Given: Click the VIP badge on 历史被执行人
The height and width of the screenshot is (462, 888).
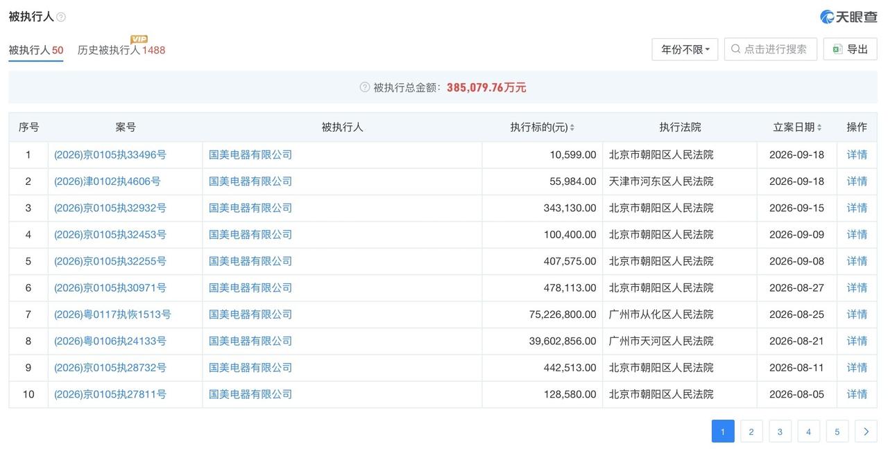Looking at the screenshot, I should pos(139,39).
